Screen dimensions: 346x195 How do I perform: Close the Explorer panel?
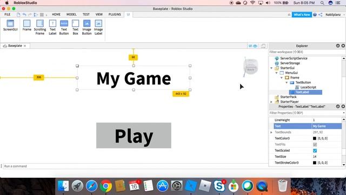(x=343, y=45)
